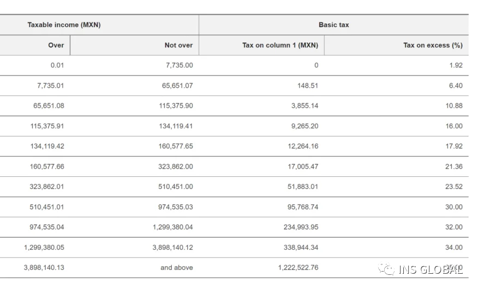478x289 pixels.
Task: Click the Tax on excess (%) header
Action: click(433, 45)
